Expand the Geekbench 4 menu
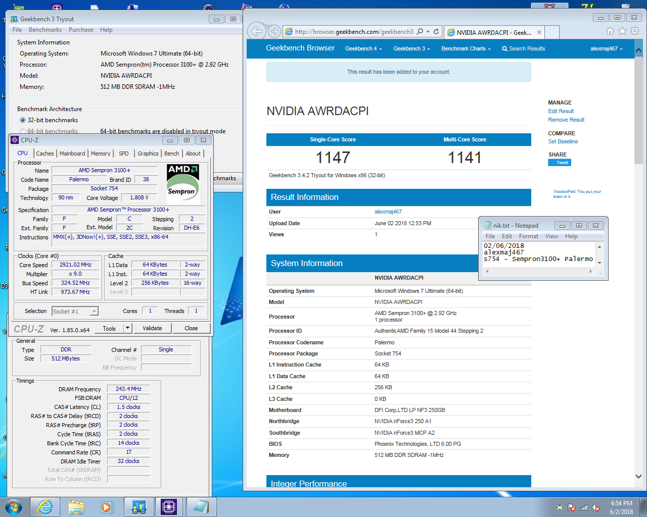The image size is (647, 517). [363, 48]
